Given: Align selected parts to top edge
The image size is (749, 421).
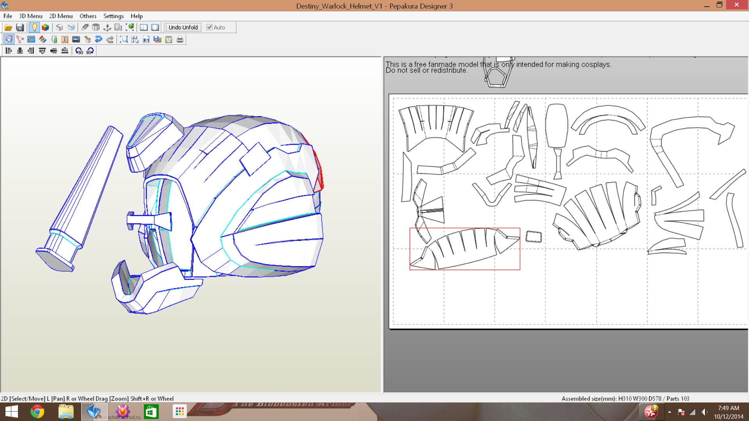Looking at the screenshot, I should [43, 51].
